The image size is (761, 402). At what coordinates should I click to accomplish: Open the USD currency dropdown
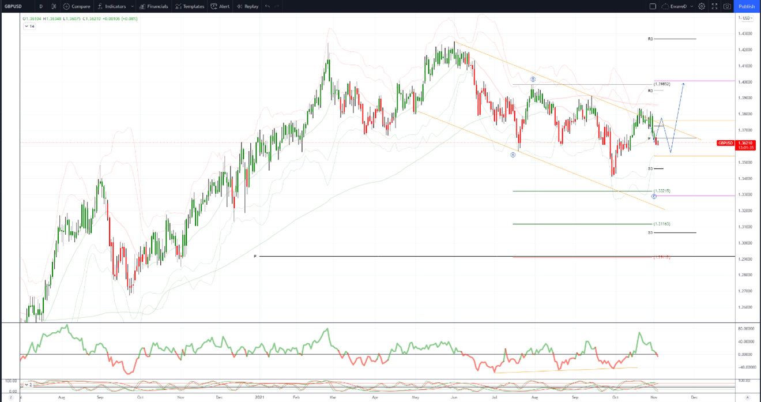click(x=747, y=18)
